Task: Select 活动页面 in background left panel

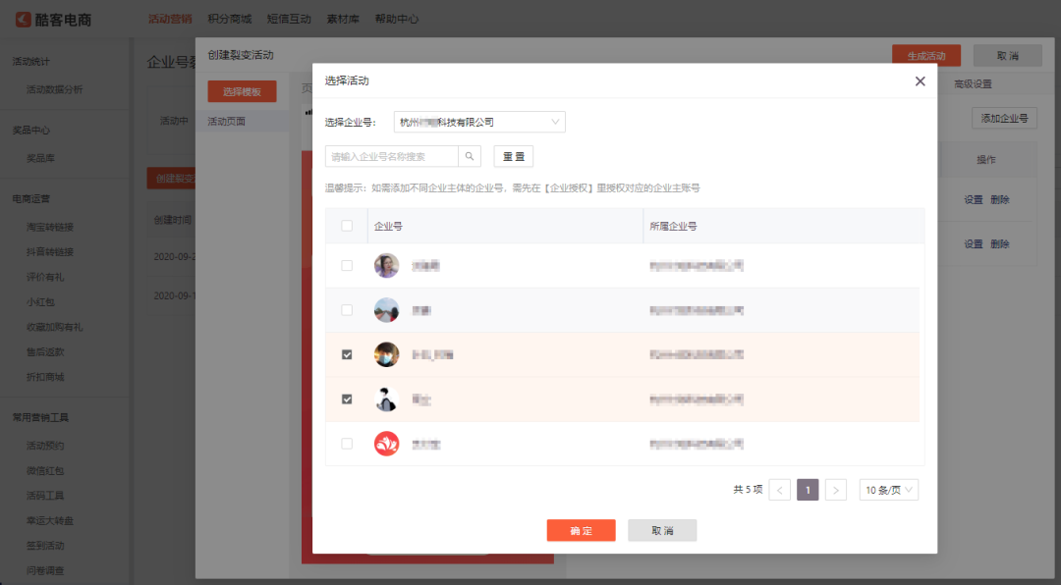Action: 243,122
